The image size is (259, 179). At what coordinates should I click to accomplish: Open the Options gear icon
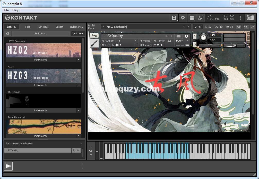[183, 18]
